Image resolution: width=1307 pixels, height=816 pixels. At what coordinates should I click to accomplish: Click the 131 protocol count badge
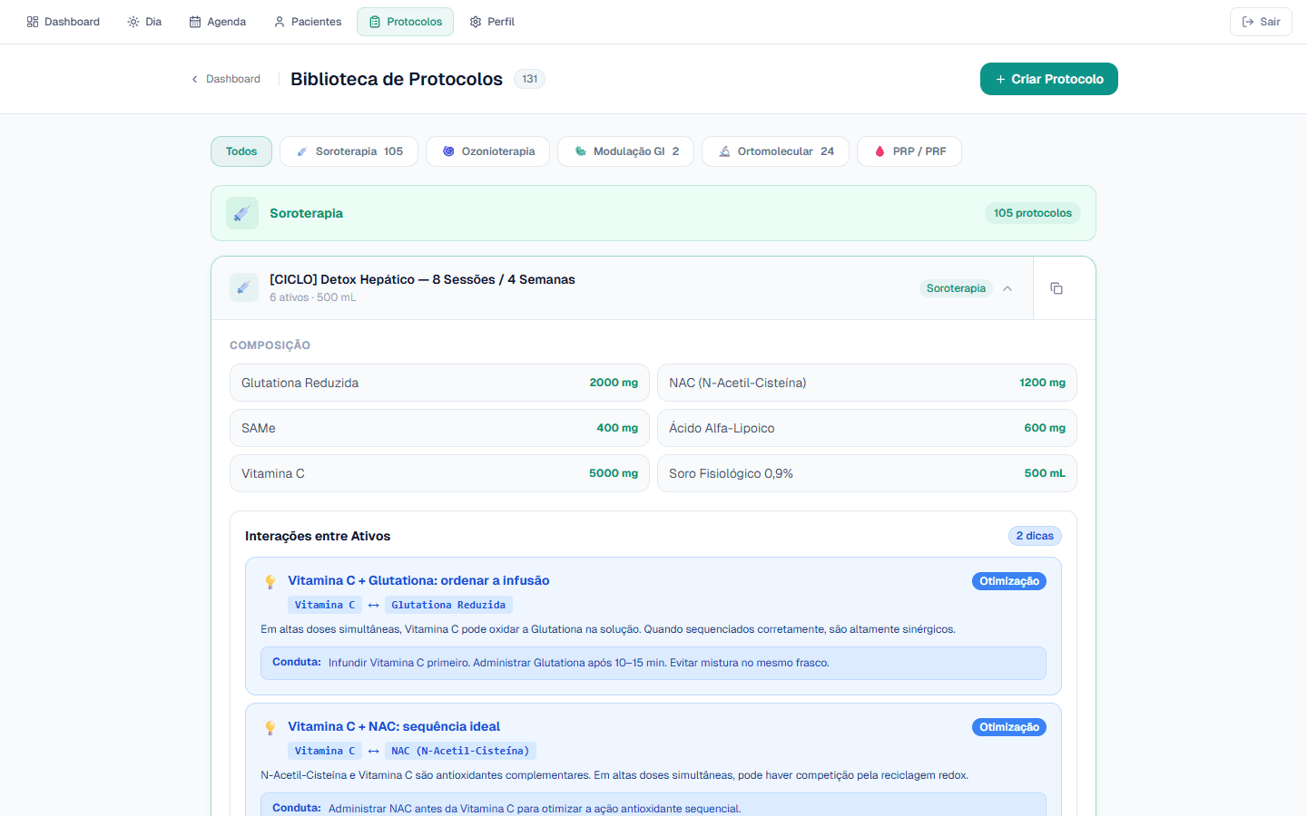(529, 79)
